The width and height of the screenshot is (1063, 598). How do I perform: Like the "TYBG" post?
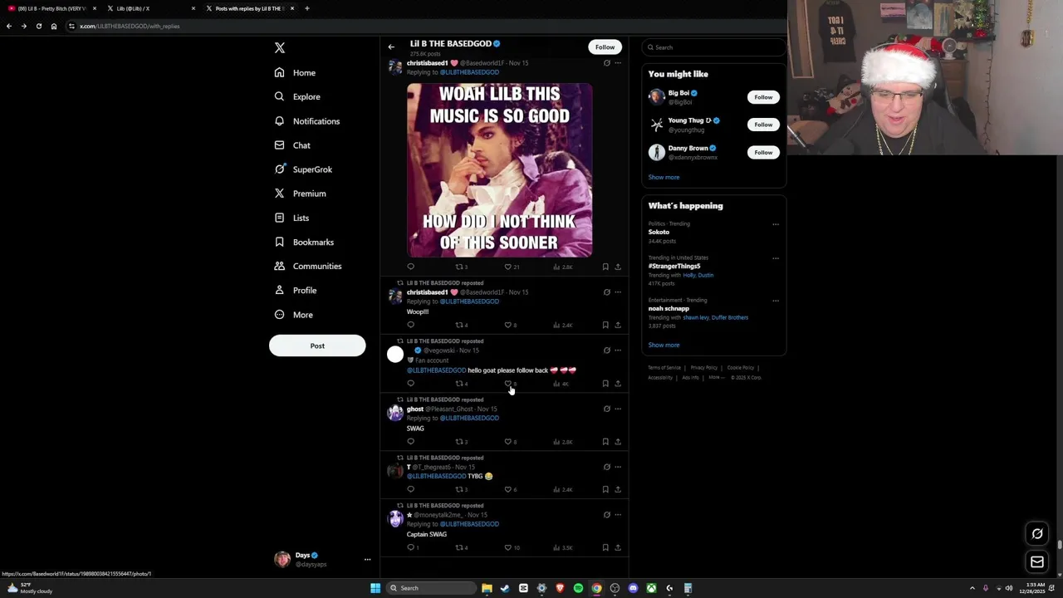point(508,489)
